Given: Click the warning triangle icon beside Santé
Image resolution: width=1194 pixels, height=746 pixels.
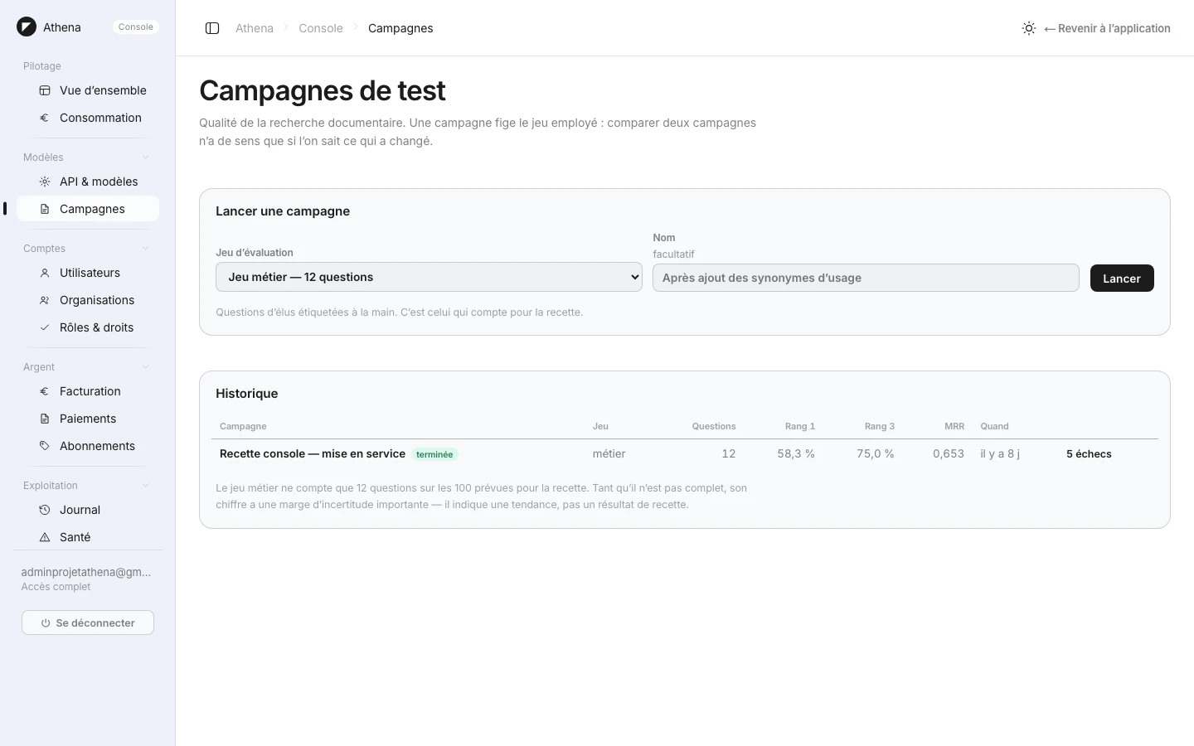Looking at the screenshot, I should 45,537.
